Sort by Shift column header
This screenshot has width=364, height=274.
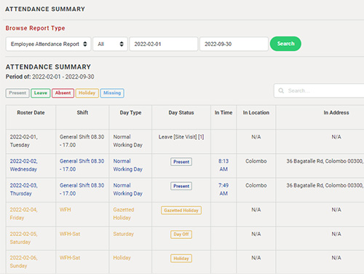pyautogui.click(x=82, y=113)
